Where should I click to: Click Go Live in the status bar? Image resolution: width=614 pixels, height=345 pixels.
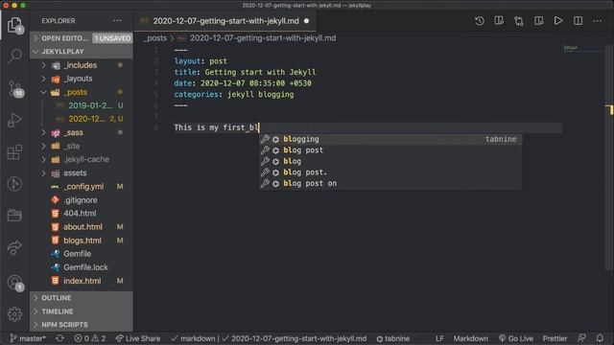coord(516,338)
